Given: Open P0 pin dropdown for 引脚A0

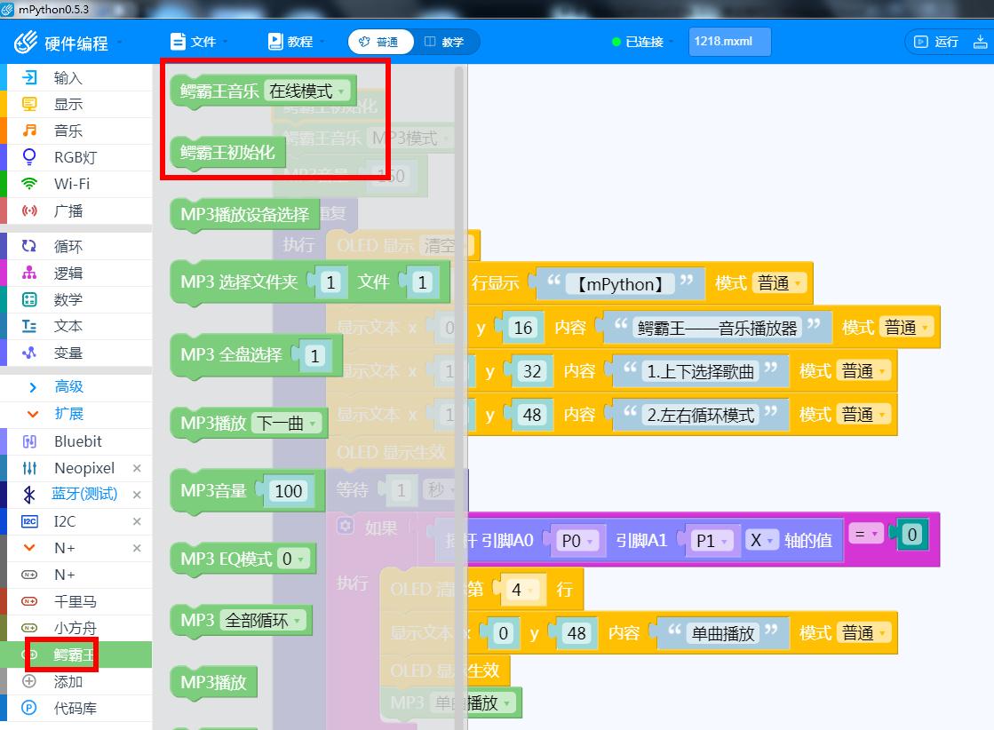Looking at the screenshot, I should [577, 541].
